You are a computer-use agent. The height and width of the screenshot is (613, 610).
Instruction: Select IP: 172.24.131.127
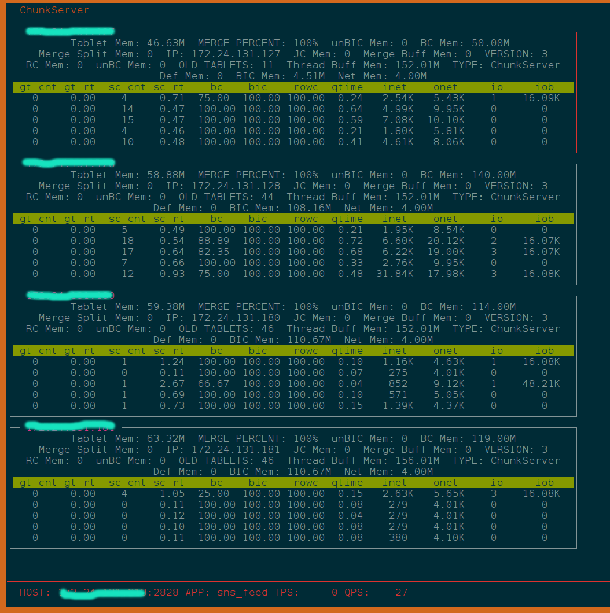tap(223, 54)
